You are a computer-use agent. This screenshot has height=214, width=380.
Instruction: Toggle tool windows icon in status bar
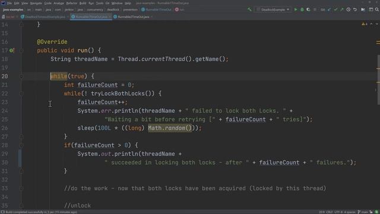pos(2,212)
